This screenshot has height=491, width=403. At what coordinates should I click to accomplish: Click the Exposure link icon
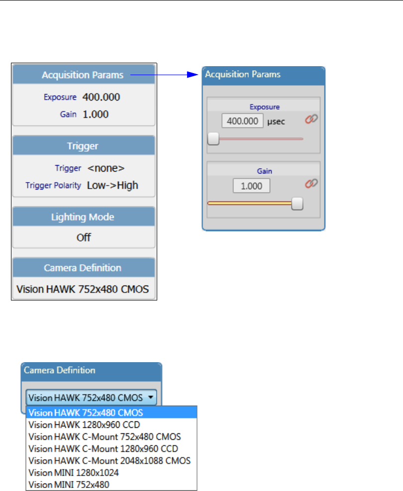(x=311, y=119)
